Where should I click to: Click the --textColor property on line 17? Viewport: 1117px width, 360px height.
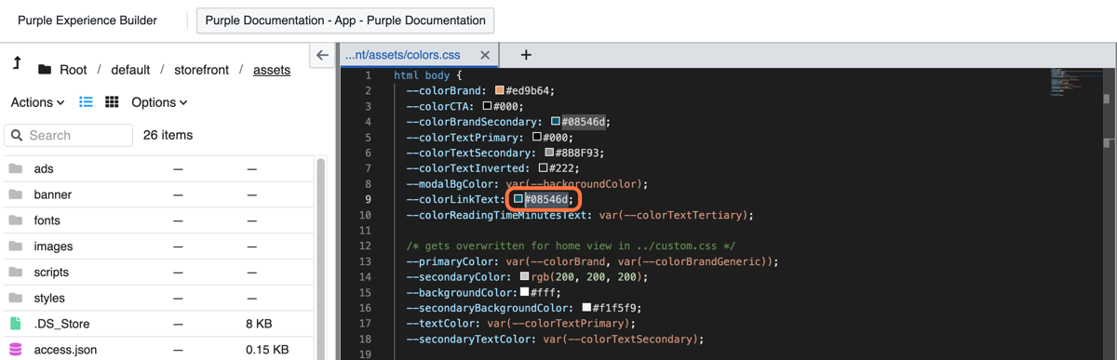[x=443, y=324]
